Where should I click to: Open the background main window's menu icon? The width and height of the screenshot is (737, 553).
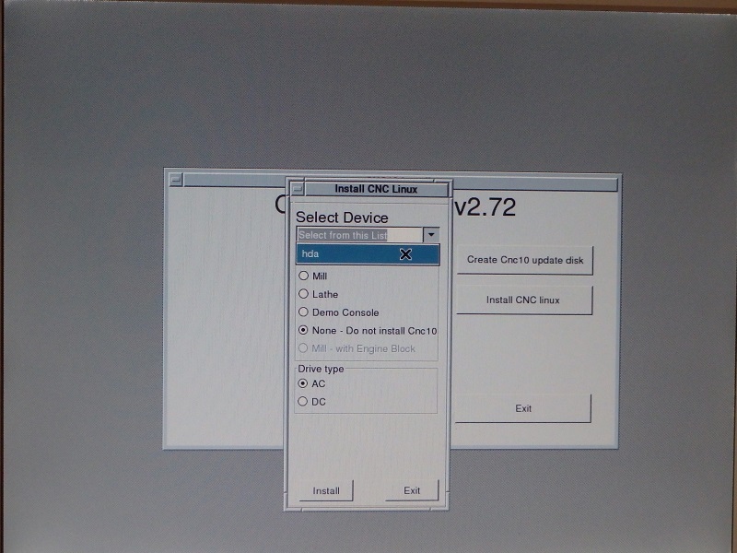coord(176,179)
